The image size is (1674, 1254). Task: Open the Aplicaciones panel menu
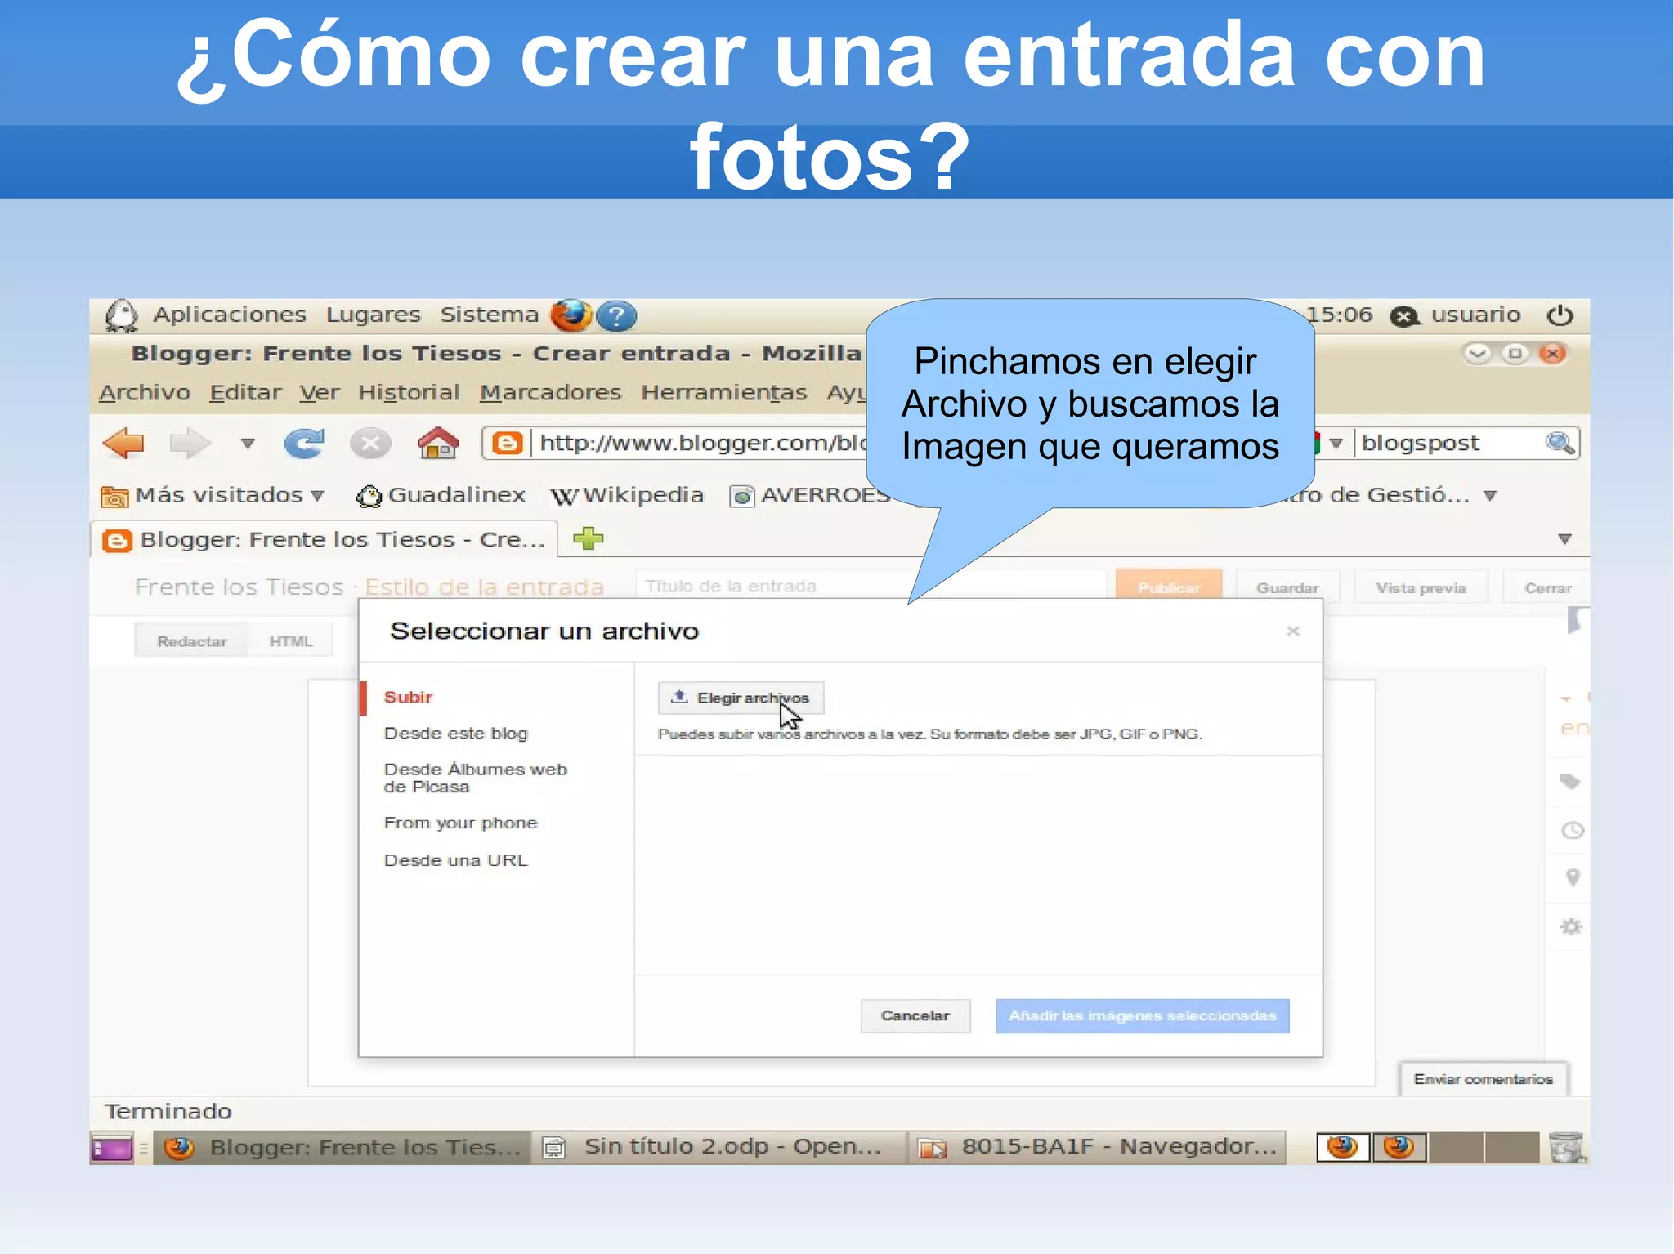[230, 315]
